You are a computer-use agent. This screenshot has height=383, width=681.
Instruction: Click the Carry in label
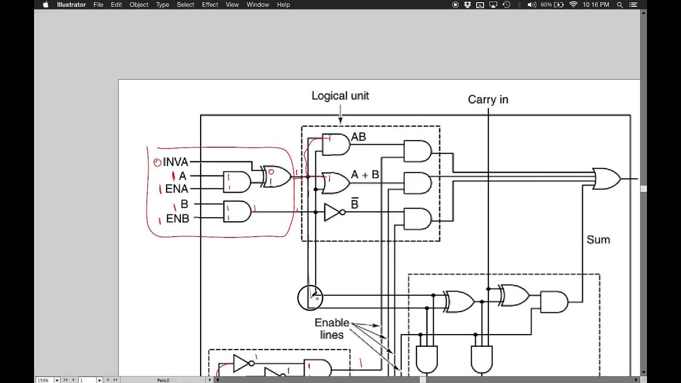click(488, 99)
